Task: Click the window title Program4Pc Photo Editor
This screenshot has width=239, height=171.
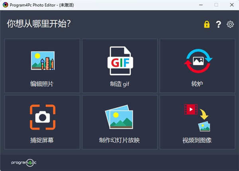Action: (x=42, y=5)
